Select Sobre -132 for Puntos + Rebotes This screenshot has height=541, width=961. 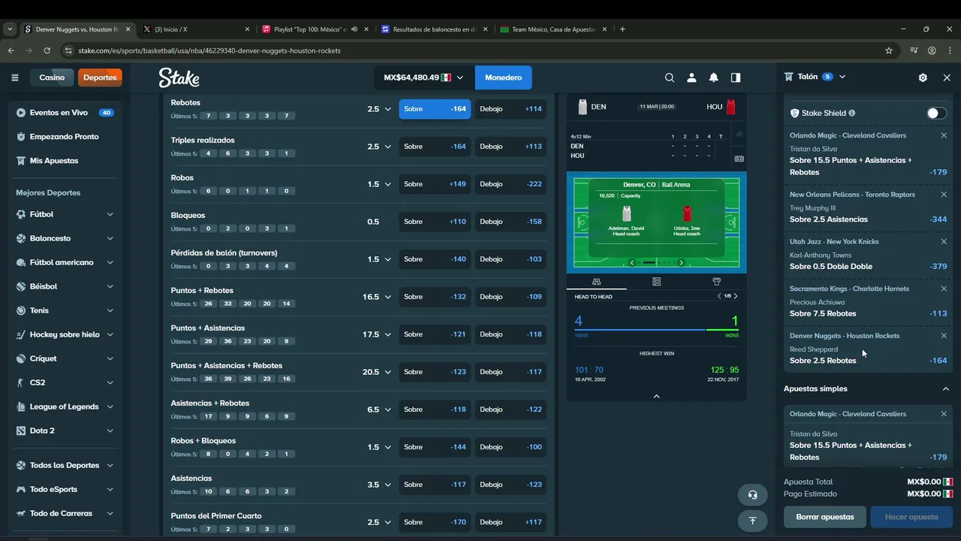coord(435,297)
